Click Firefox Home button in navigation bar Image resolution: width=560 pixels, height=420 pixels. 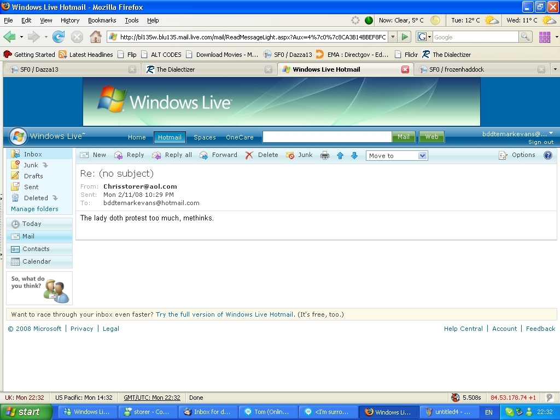[95, 37]
